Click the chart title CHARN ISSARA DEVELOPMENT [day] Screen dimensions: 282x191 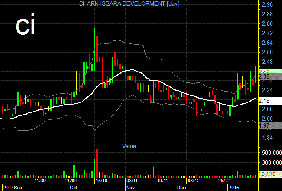coord(129,4)
